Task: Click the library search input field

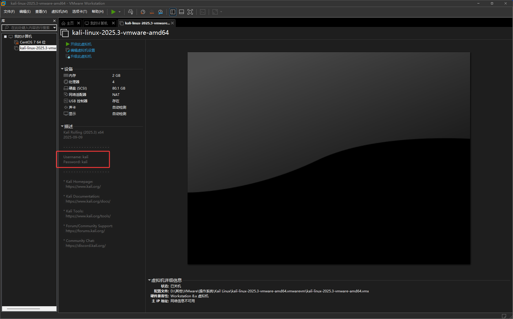Action: (28, 28)
